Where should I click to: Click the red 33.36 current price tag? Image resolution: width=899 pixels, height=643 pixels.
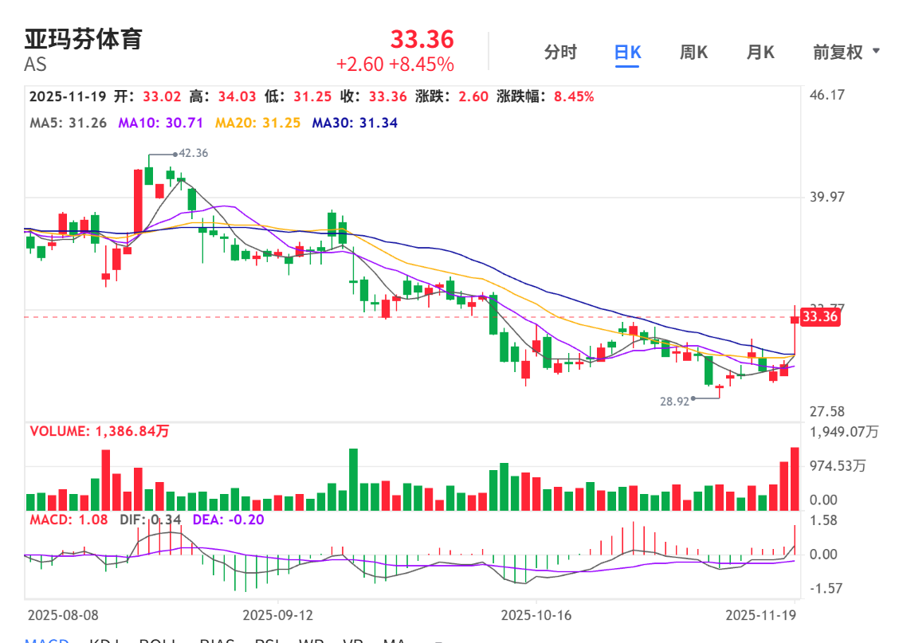820,317
